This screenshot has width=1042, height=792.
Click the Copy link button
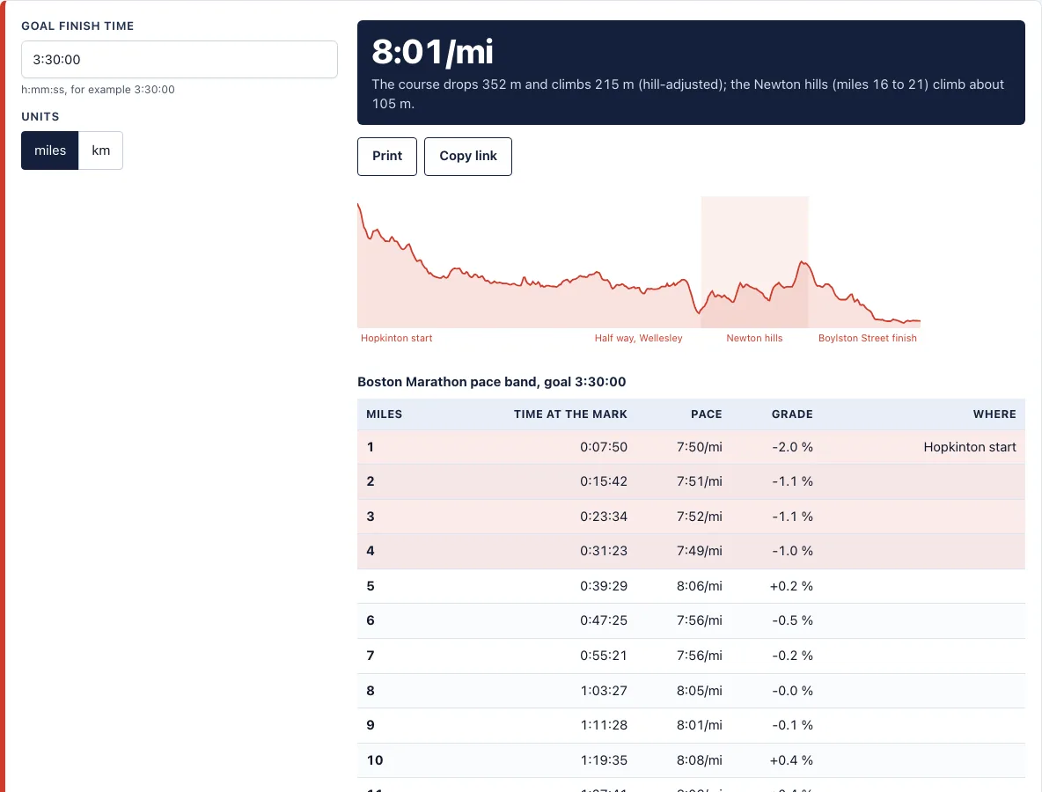click(x=468, y=156)
